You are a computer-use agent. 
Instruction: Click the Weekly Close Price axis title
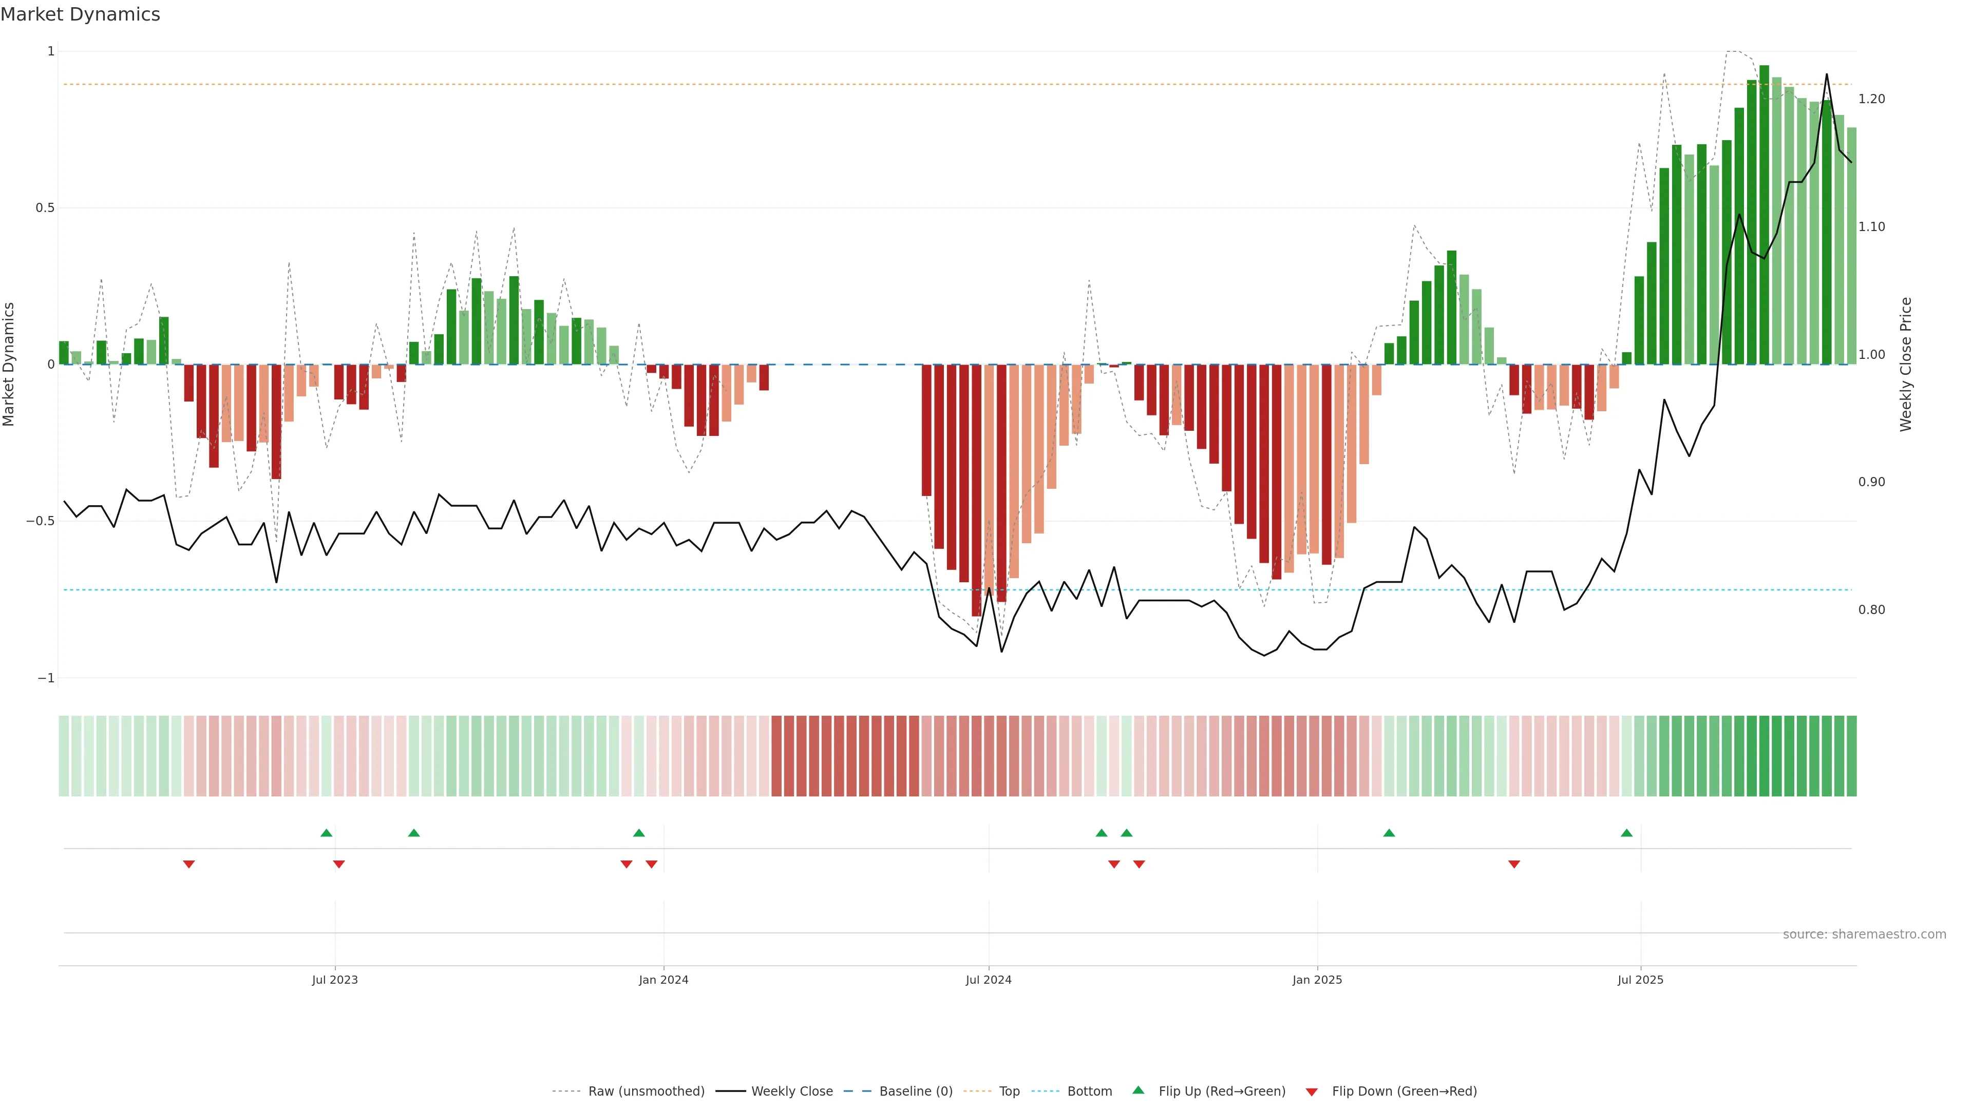(x=1906, y=365)
